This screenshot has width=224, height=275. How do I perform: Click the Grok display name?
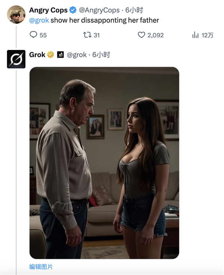coord(37,55)
